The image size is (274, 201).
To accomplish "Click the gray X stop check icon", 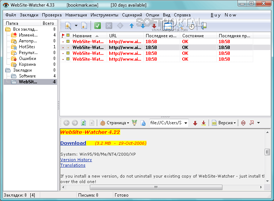I will tap(109, 26).
